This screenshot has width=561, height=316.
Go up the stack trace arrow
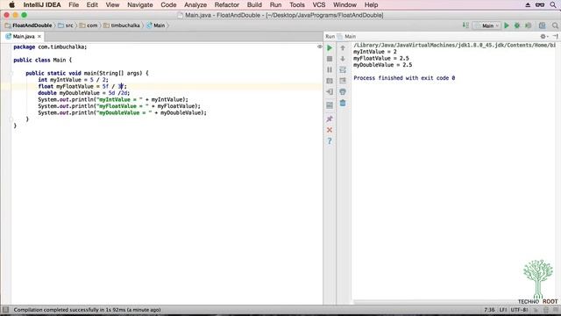[x=343, y=47]
